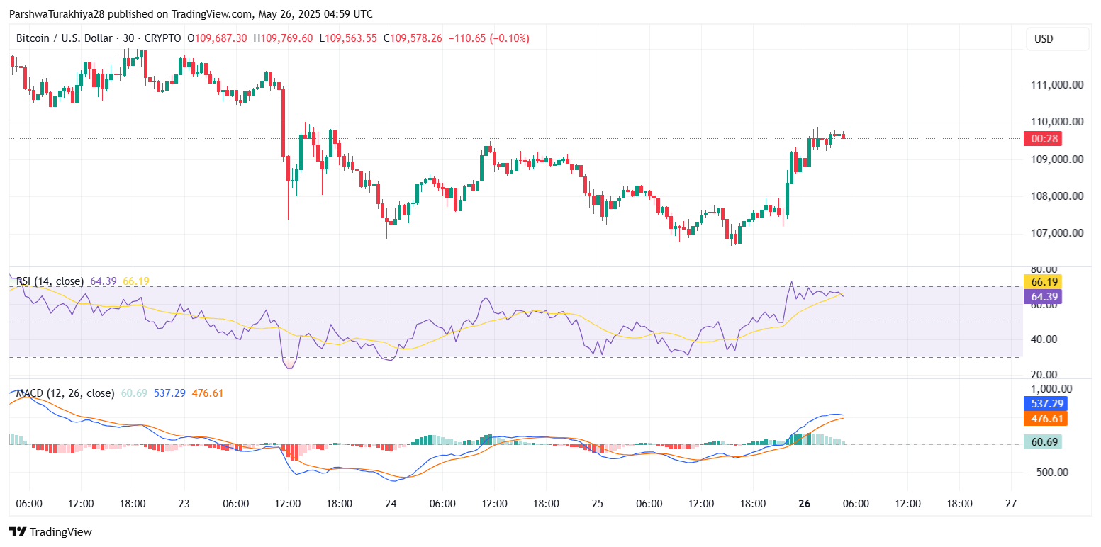This screenshot has height=547, width=1101.
Task: Click date 24 on the time axis
Action: [391, 504]
